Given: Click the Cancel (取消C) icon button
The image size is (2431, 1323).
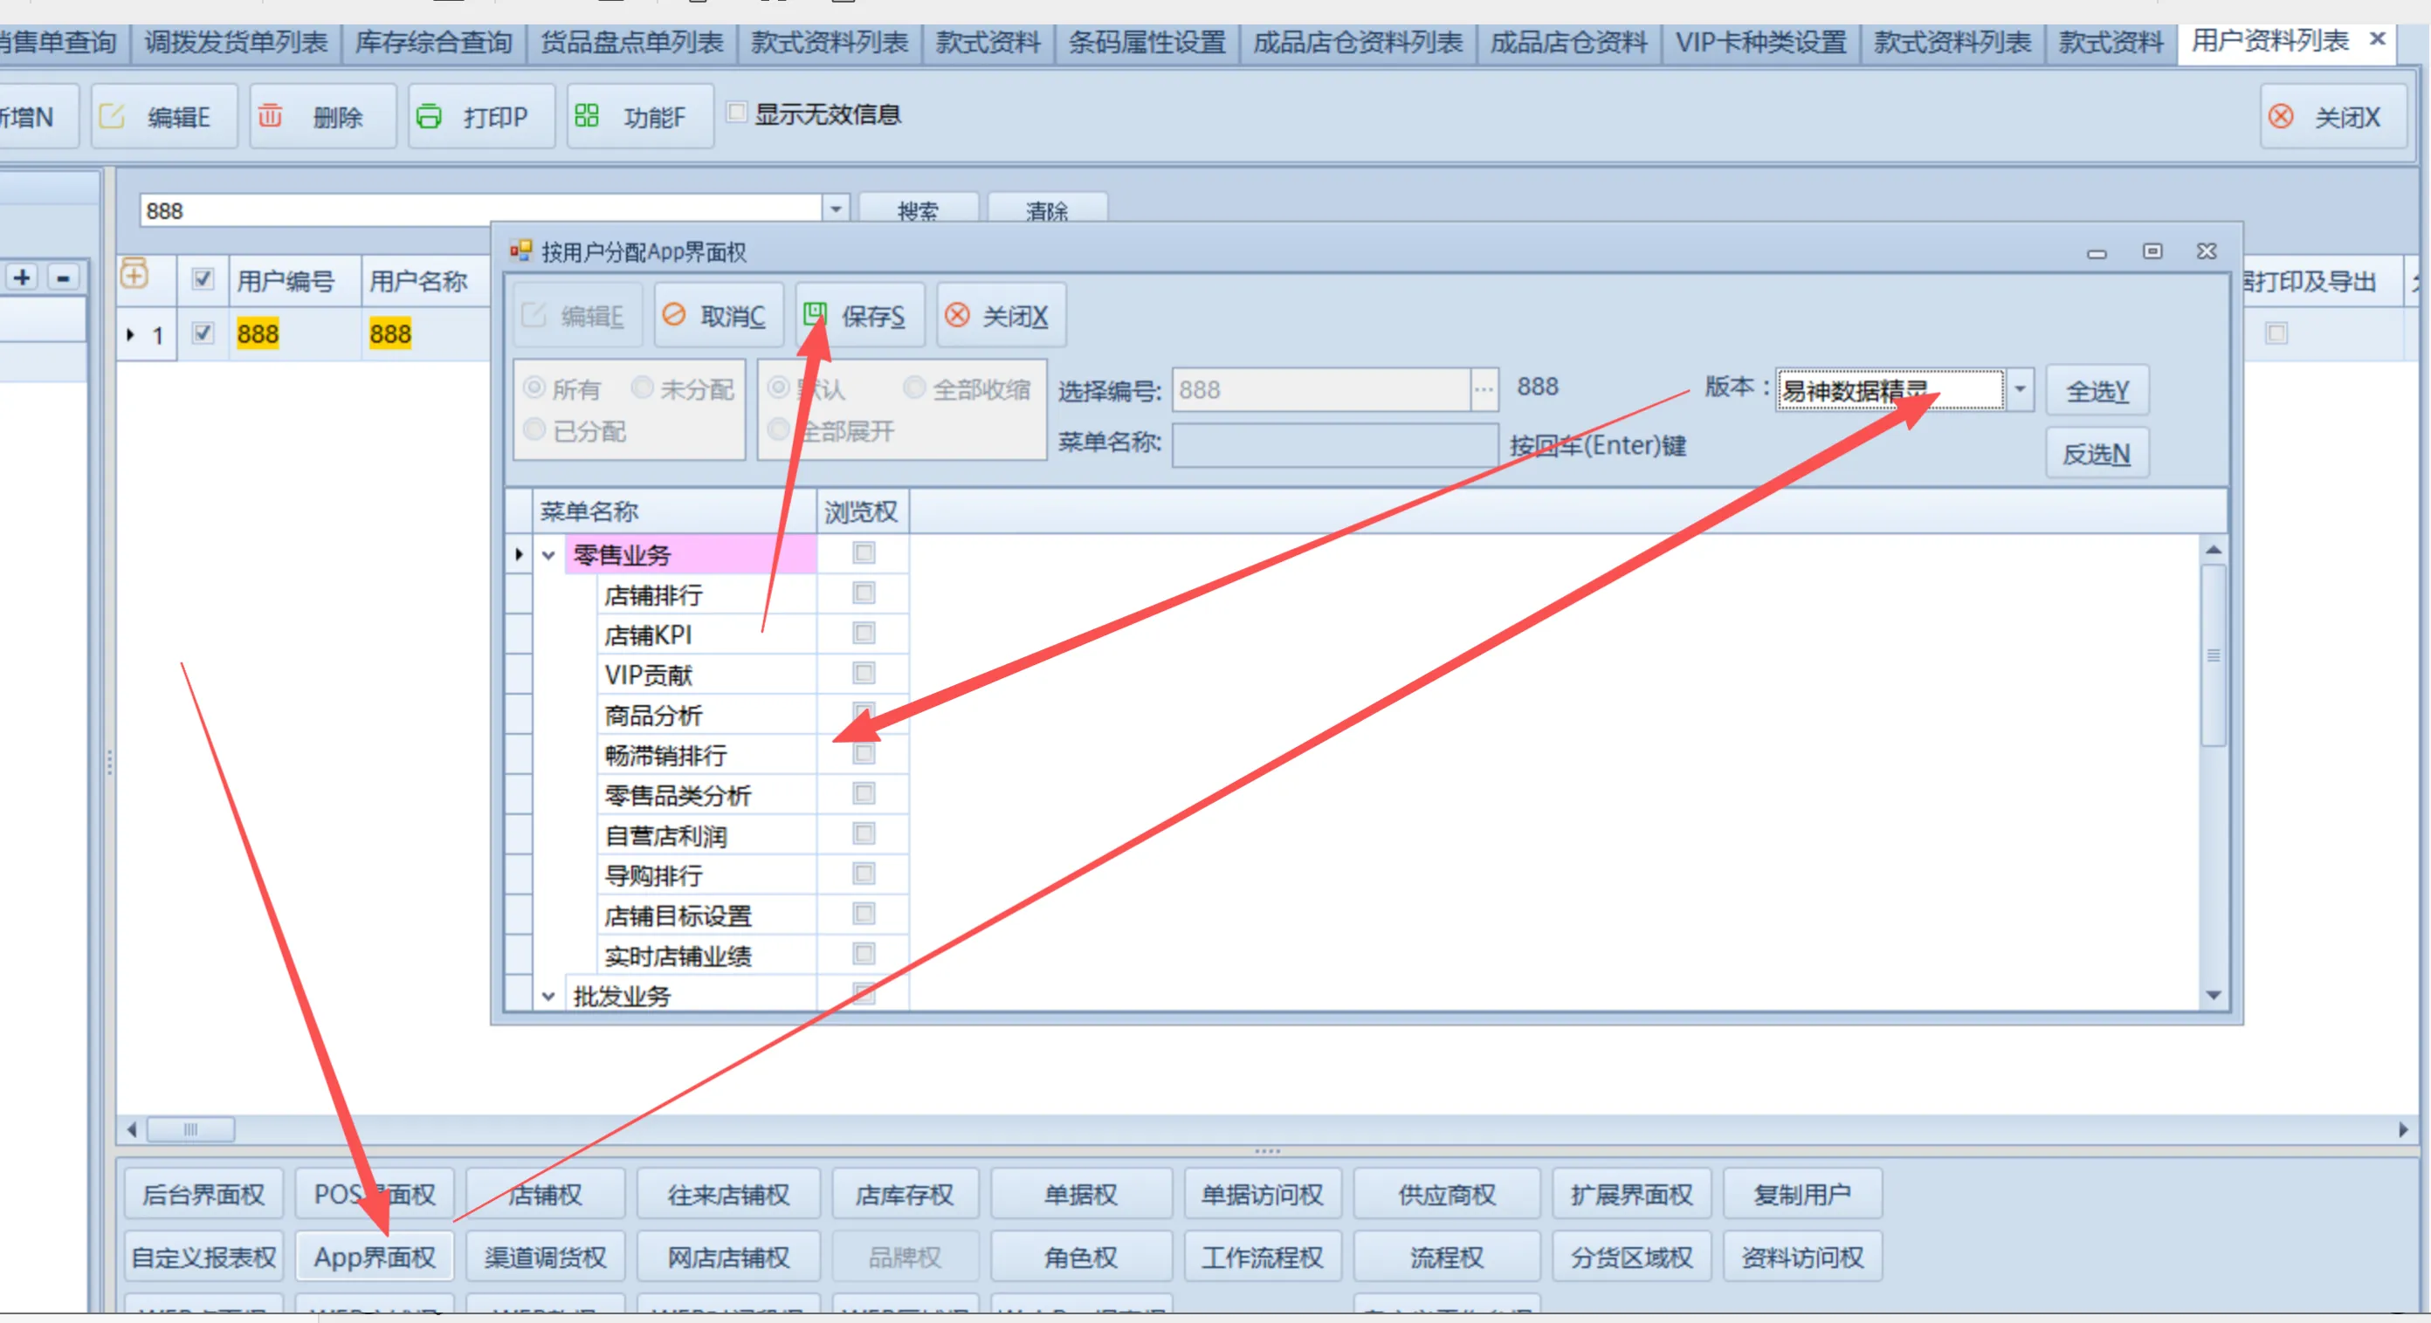Looking at the screenshot, I should (x=674, y=315).
